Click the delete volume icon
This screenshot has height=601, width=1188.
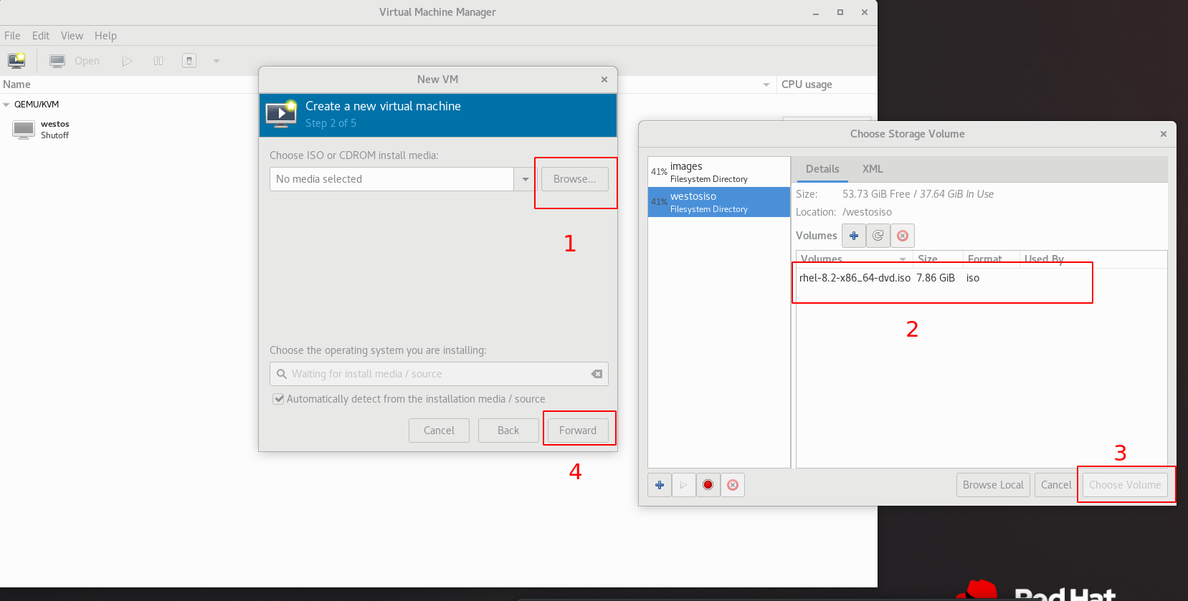903,236
